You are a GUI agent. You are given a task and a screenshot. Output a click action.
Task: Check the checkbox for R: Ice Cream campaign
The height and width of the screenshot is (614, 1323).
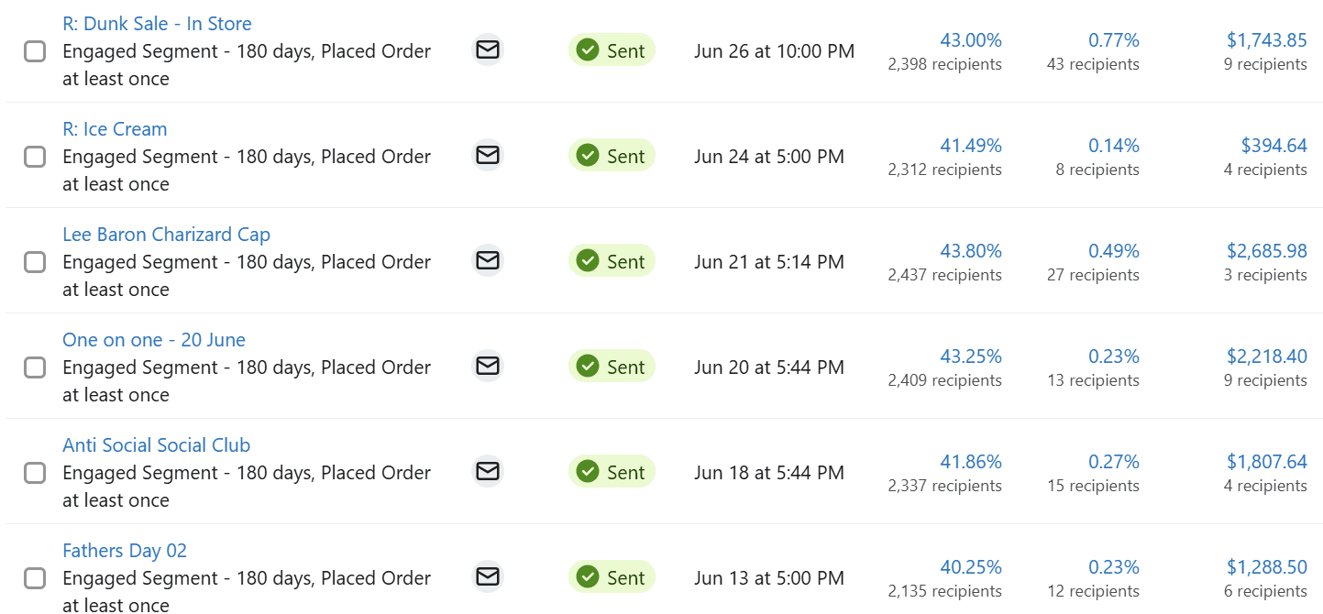point(34,156)
